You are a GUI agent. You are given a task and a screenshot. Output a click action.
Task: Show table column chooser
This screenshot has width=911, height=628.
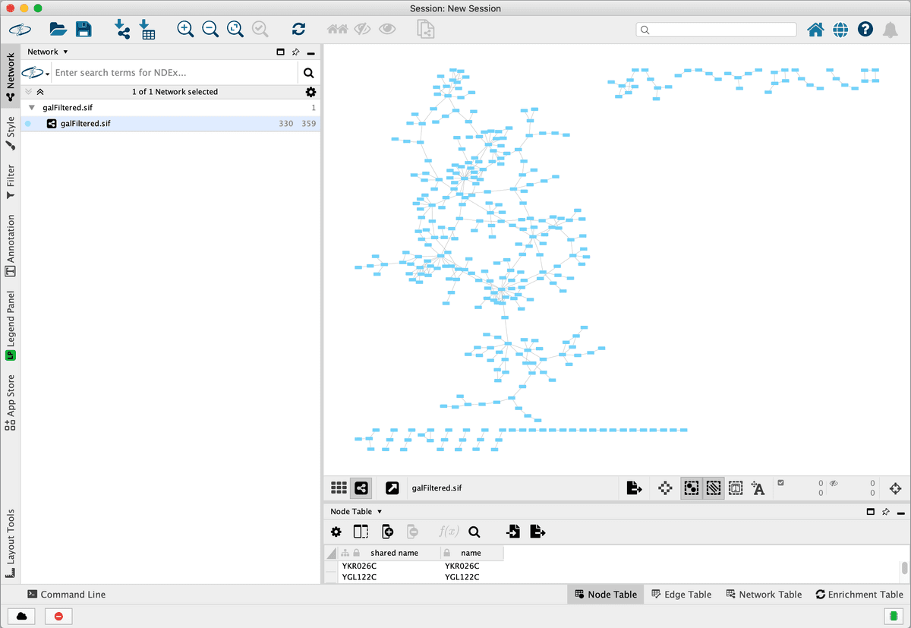click(x=361, y=532)
